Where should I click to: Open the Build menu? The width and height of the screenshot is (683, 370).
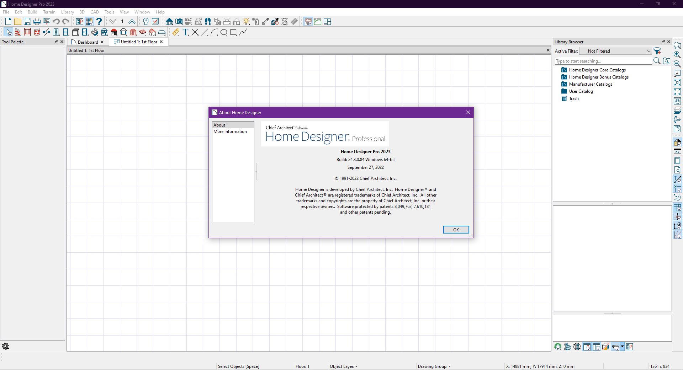click(32, 12)
